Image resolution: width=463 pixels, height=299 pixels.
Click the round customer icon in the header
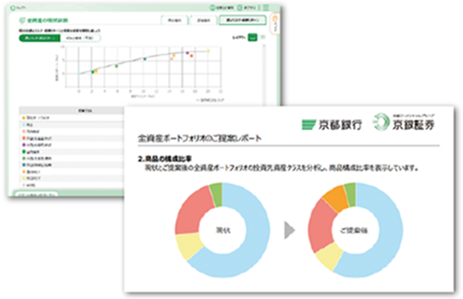coord(212,7)
